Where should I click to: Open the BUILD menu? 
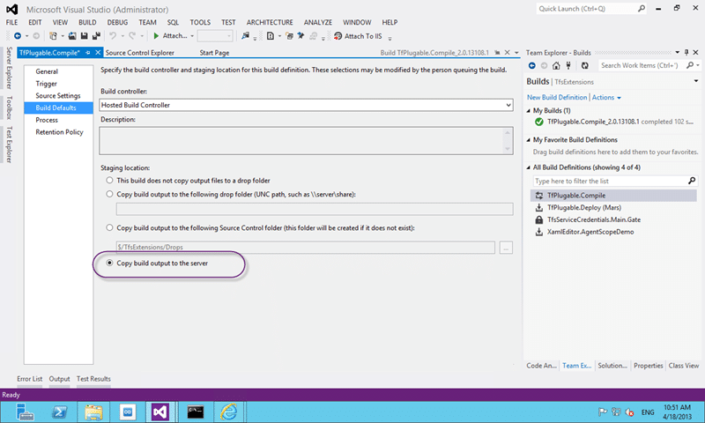(87, 23)
